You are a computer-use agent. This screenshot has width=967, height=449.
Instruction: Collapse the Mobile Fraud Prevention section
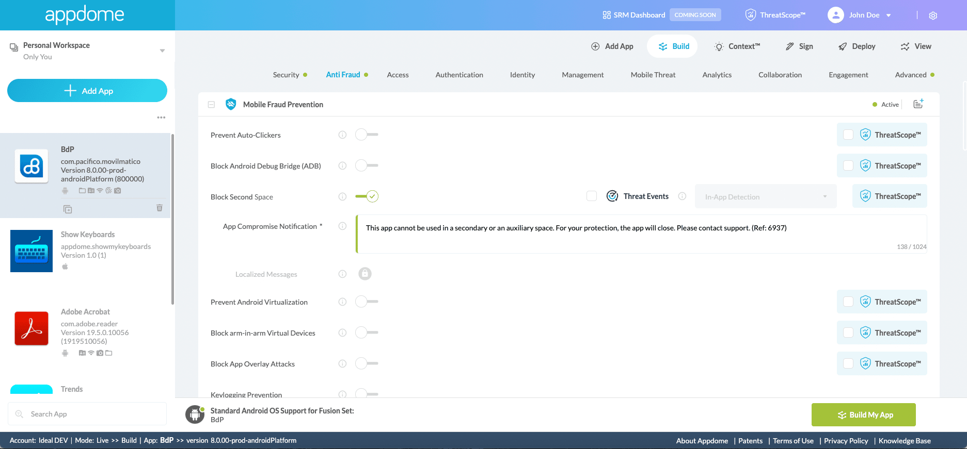pyautogui.click(x=211, y=105)
